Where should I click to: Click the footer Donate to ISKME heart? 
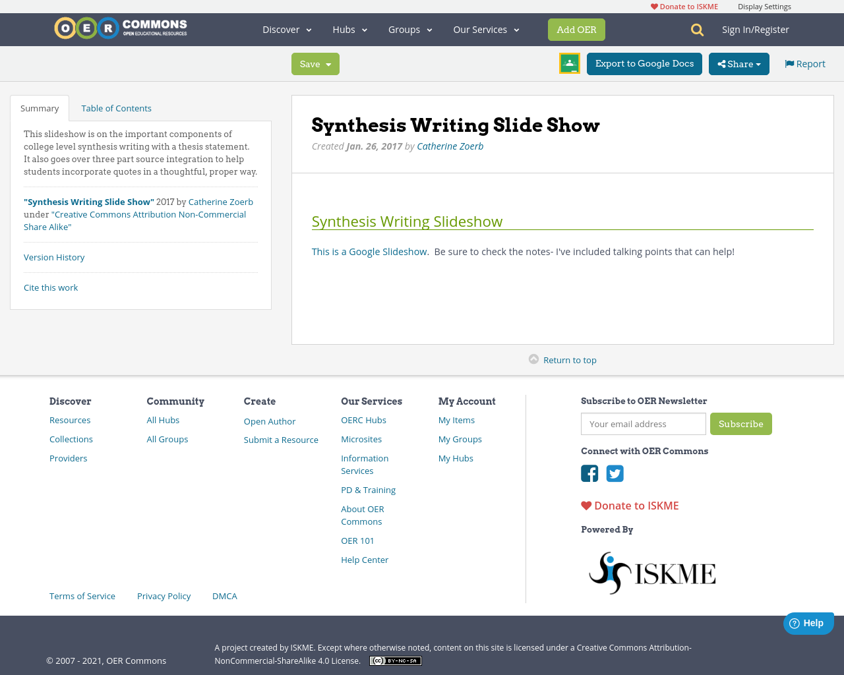[586, 505]
